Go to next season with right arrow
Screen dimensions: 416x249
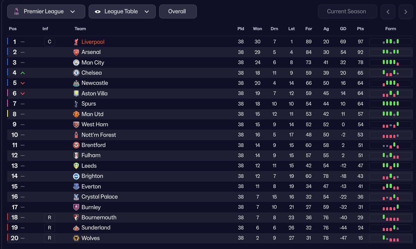tap(405, 12)
